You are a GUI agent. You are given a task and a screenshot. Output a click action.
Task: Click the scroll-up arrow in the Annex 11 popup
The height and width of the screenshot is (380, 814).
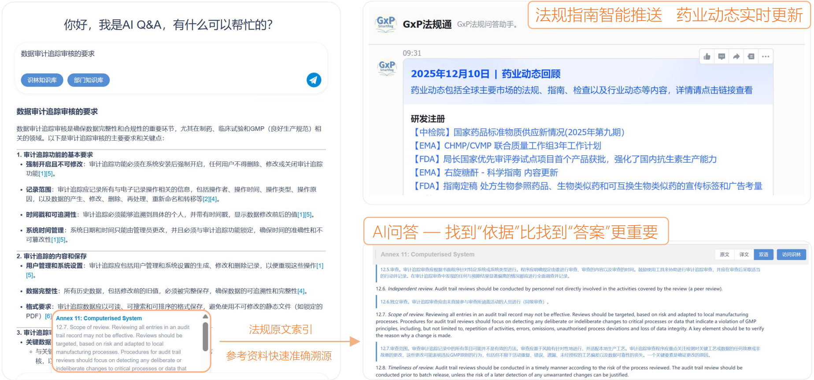[205, 317]
